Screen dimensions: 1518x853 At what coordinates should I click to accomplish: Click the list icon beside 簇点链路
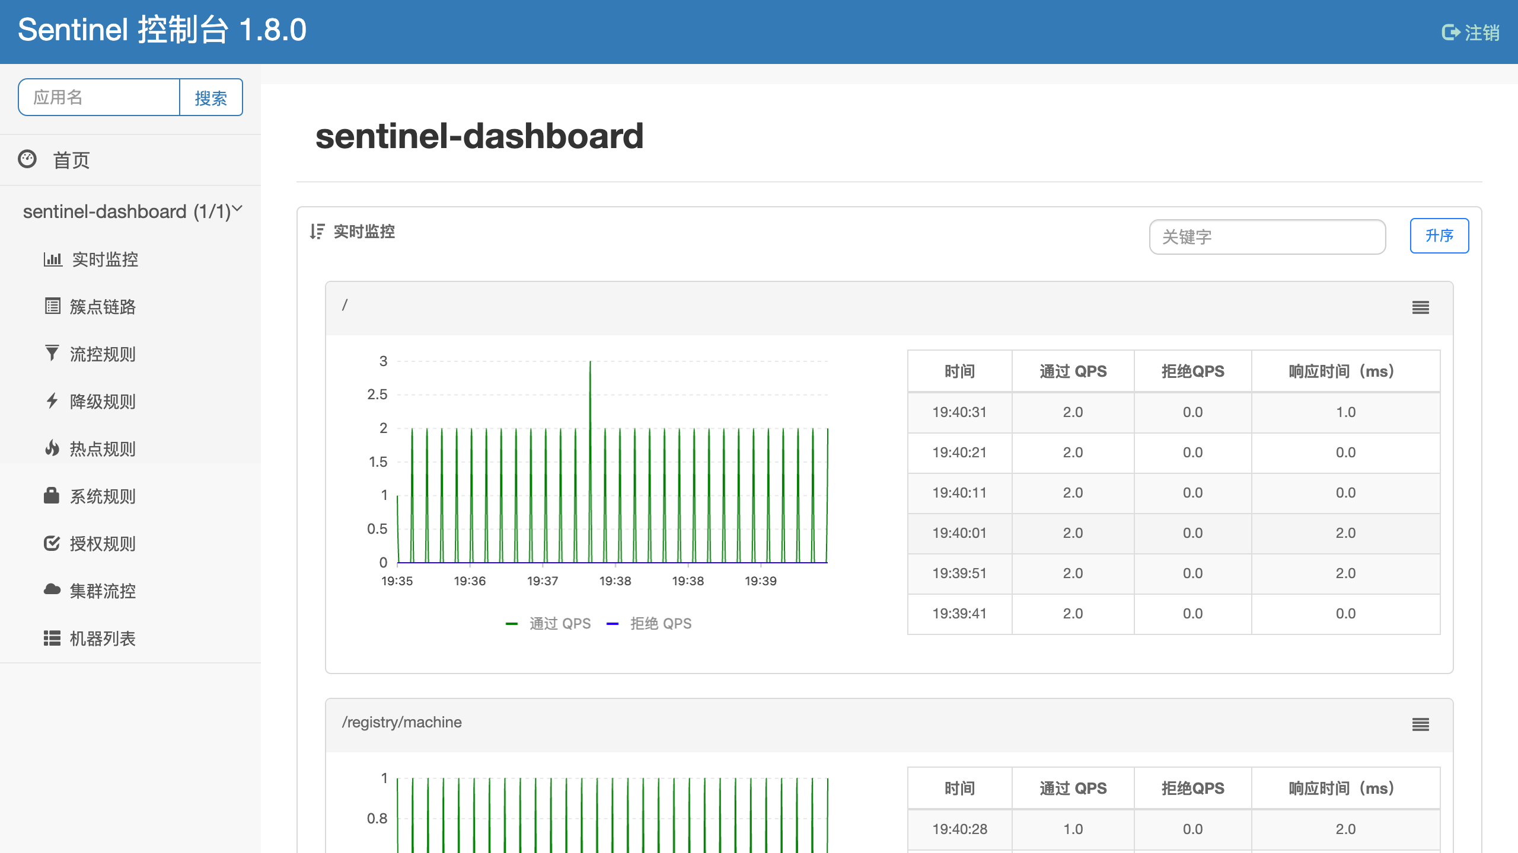coord(52,306)
